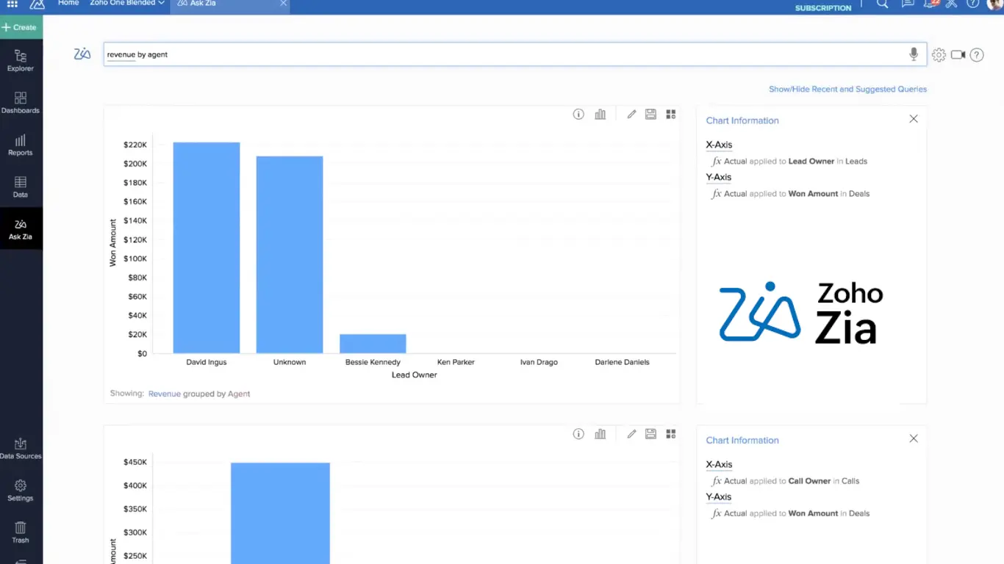Screen dimensions: 1004x564
Task: Open the Data section
Action: (x=21, y=187)
